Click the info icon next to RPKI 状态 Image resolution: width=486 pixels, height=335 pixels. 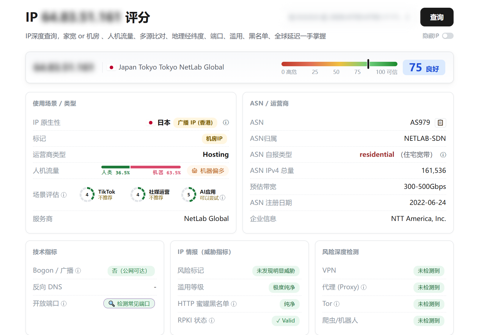(x=212, y=320)
